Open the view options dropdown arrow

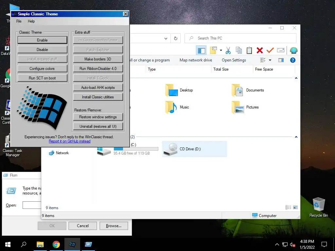[x=270, y=60]
